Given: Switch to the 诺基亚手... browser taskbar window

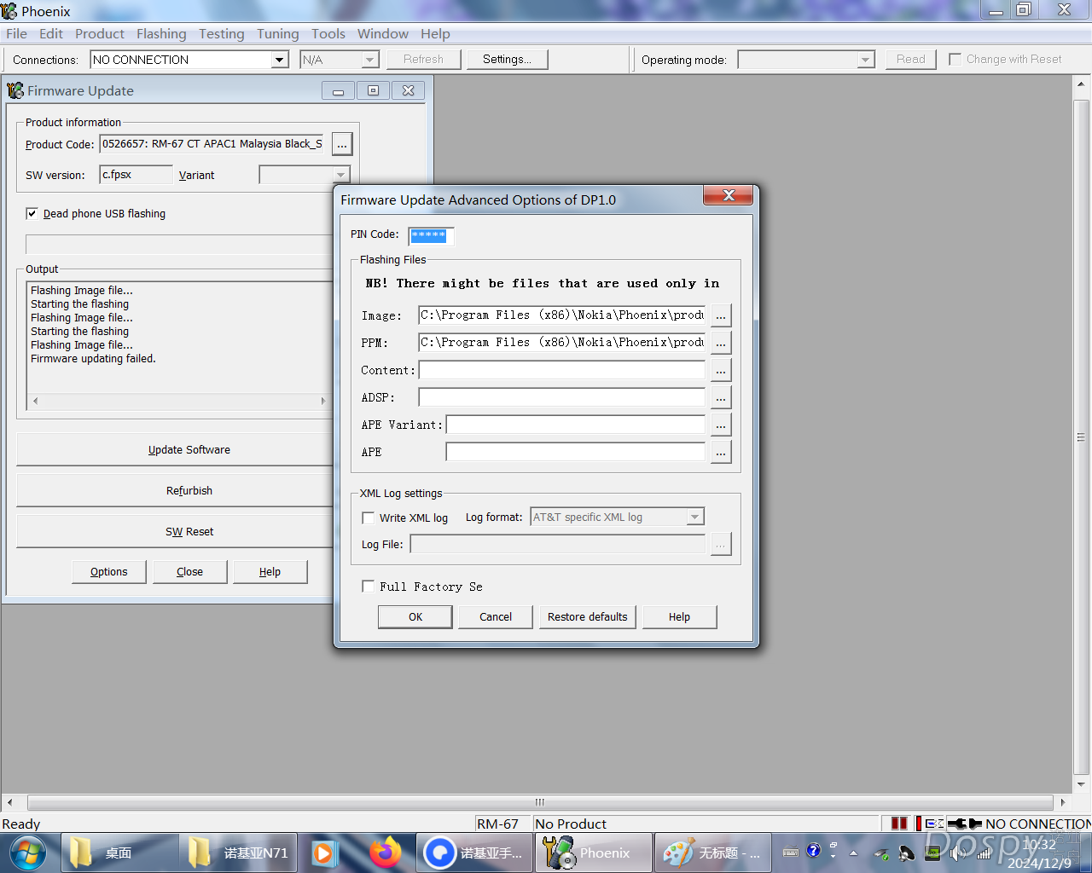Looking at the screenshot, I should click(475, 853).
